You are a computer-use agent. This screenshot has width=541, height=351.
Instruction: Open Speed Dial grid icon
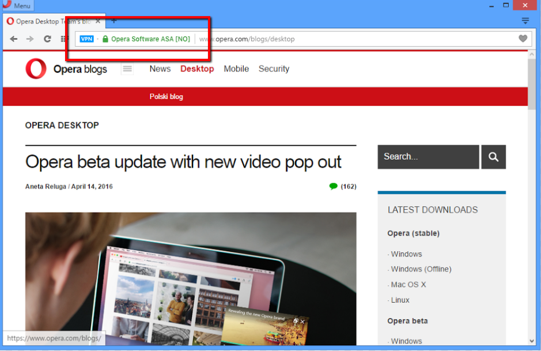[63, 39]
